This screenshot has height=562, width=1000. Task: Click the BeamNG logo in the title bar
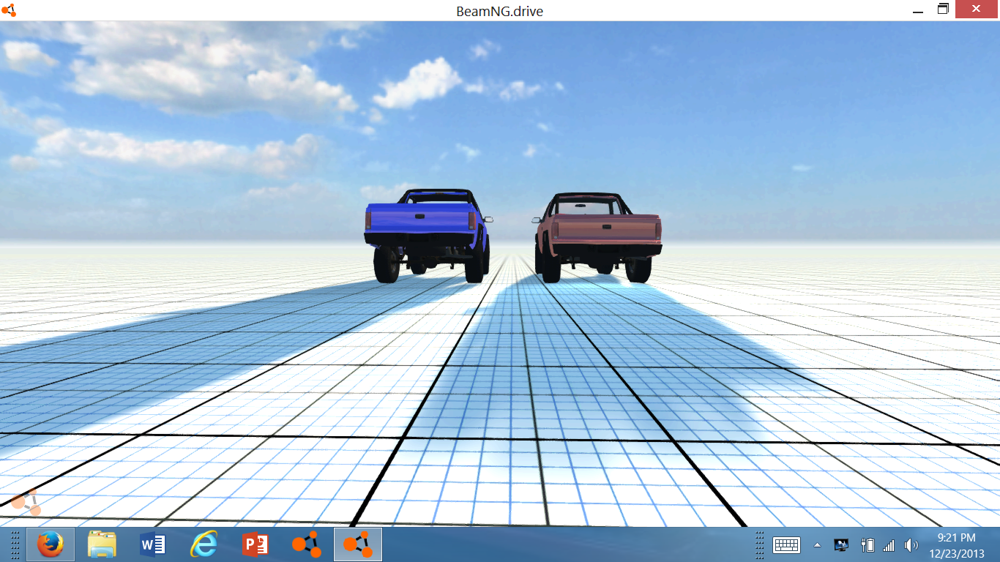coord(9,10)
